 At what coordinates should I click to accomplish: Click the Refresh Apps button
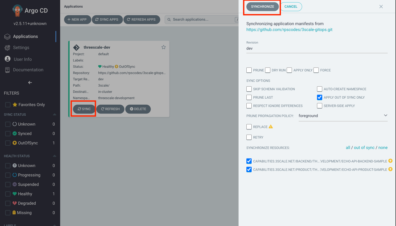click(142, 20)
